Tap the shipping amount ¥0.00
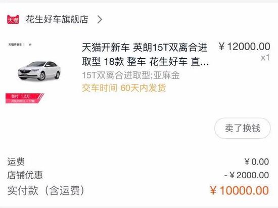Image resolution: width=278 pixels, height=208 pixels. click(257, 161)
